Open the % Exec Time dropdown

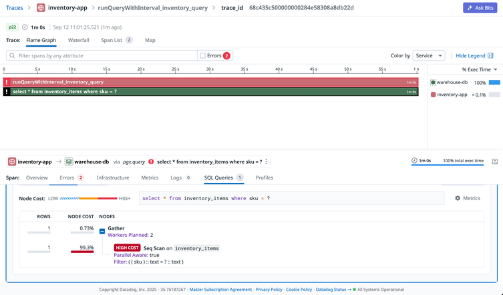(480, 69)
